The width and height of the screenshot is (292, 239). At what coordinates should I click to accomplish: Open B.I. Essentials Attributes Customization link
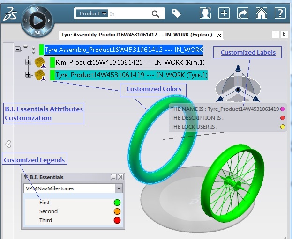click(44, 114)
